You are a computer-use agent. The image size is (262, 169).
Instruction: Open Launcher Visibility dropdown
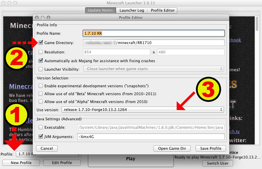click(154, 69)
